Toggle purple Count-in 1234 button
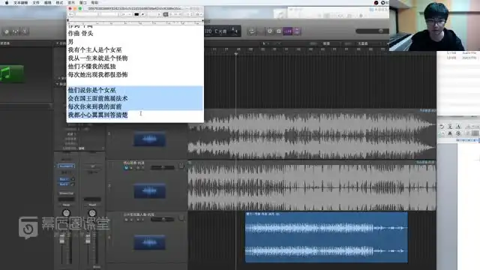 click(x=288, y=31)
